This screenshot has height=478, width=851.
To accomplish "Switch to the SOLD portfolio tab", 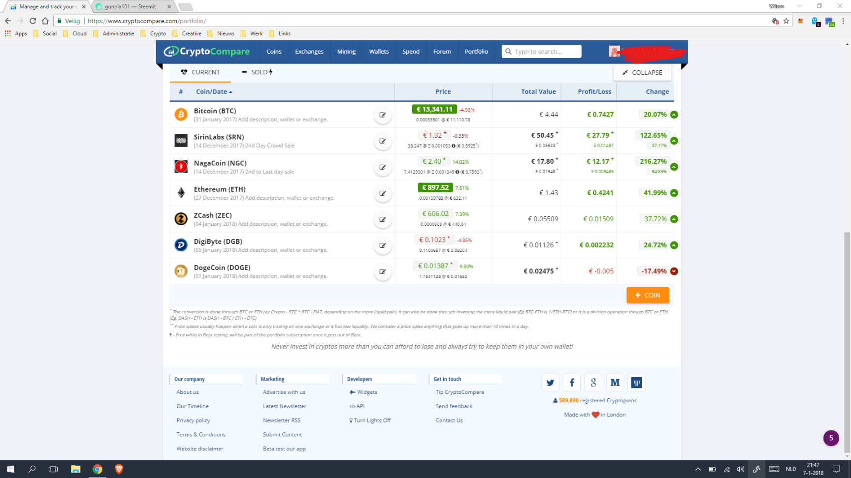I will point(257,72).
